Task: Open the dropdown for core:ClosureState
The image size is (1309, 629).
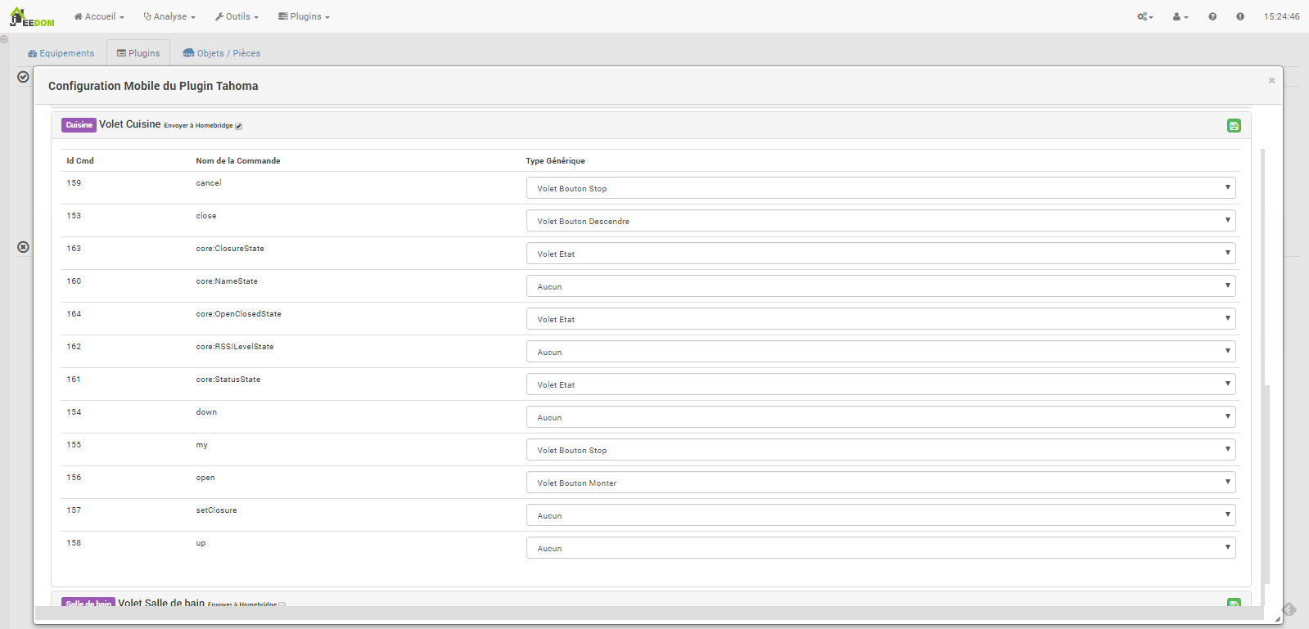Action: point(881,254)
